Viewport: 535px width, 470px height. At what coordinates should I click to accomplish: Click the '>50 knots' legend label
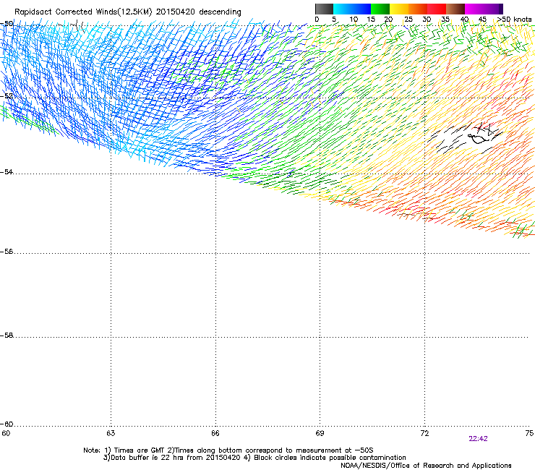pyautogui.click(x=514, y=20)
